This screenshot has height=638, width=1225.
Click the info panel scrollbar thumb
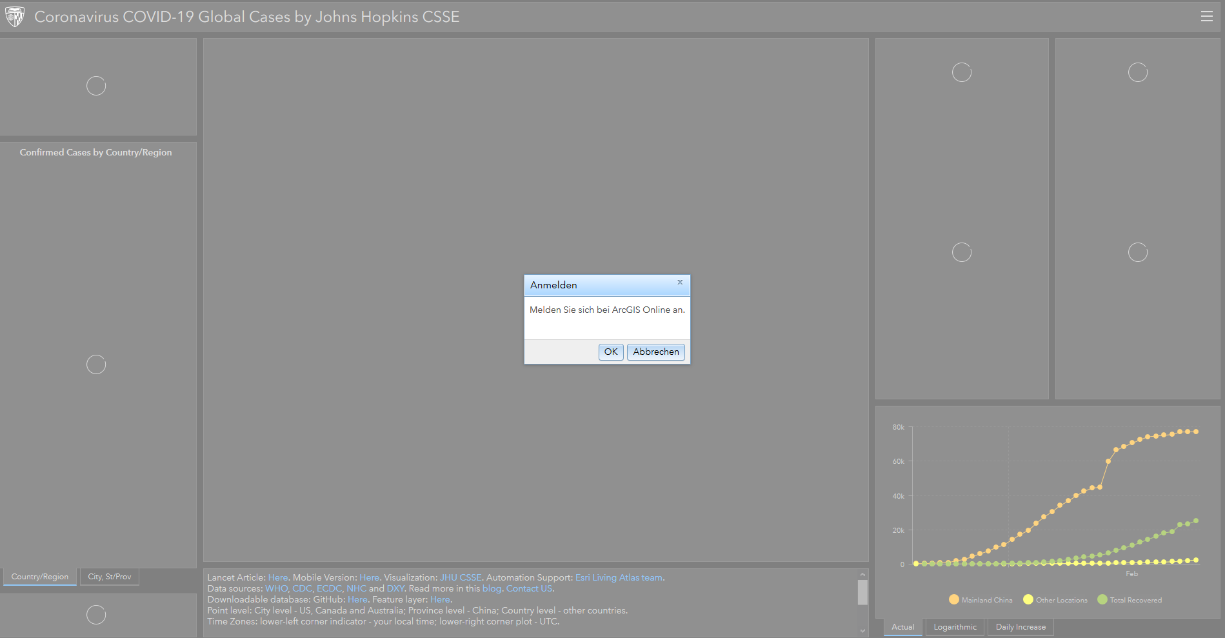click(x=862, y=592)
